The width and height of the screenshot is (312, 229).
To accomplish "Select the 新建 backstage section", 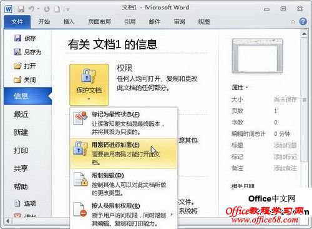I will pyautogui.click(x=21, y=132).
